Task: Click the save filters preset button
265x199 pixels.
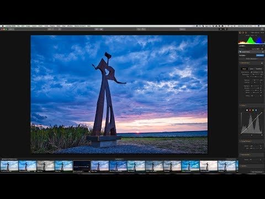Action: [257, 172]
